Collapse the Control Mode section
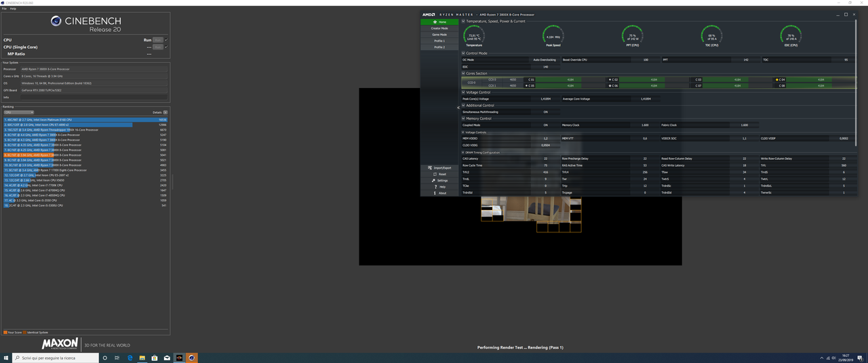 point(464,53)
